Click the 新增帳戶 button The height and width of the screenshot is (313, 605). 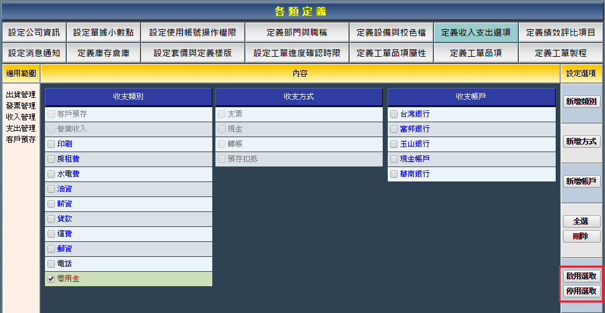[581, 181]
